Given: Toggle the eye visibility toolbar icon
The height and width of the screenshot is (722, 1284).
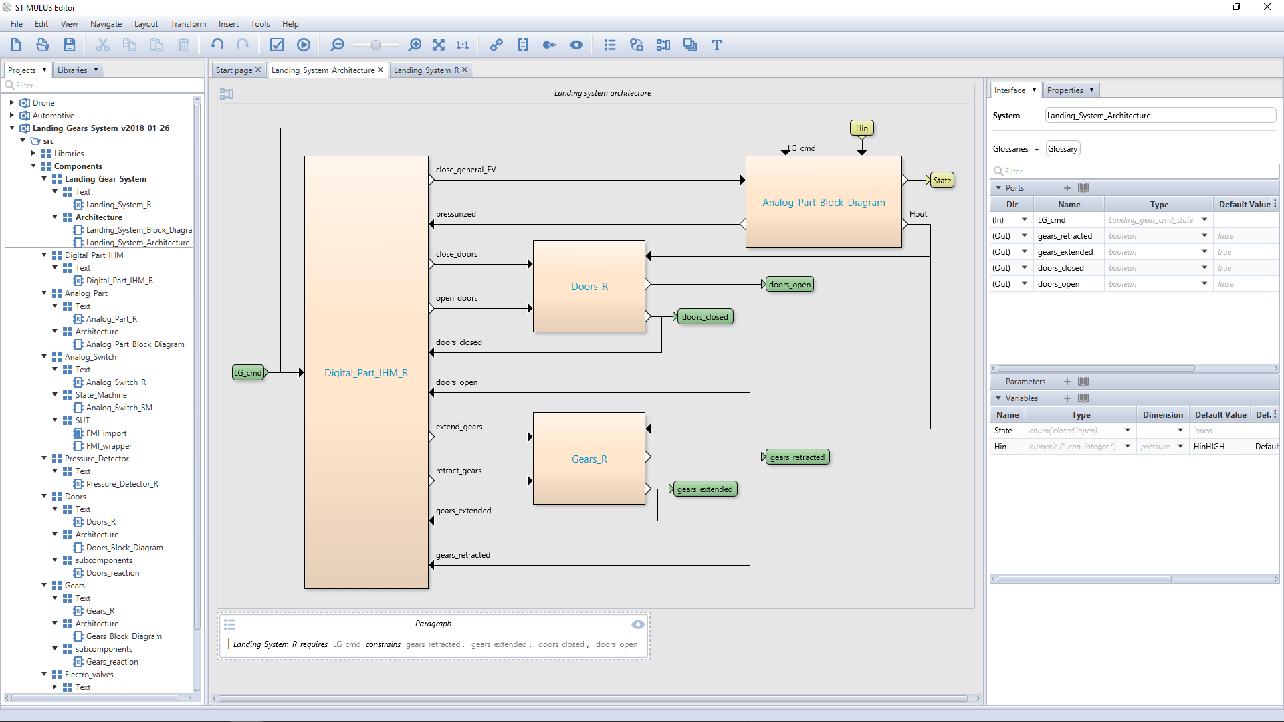Looking at the screenshot, I should click(576, 45).
